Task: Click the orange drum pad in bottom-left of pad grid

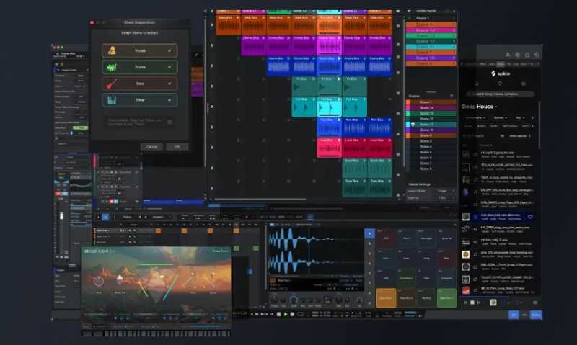Action: [x=386, y=297]
